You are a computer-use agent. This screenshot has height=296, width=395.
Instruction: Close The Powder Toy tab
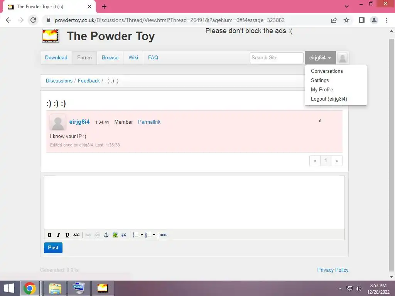click(x=89, y=7)
